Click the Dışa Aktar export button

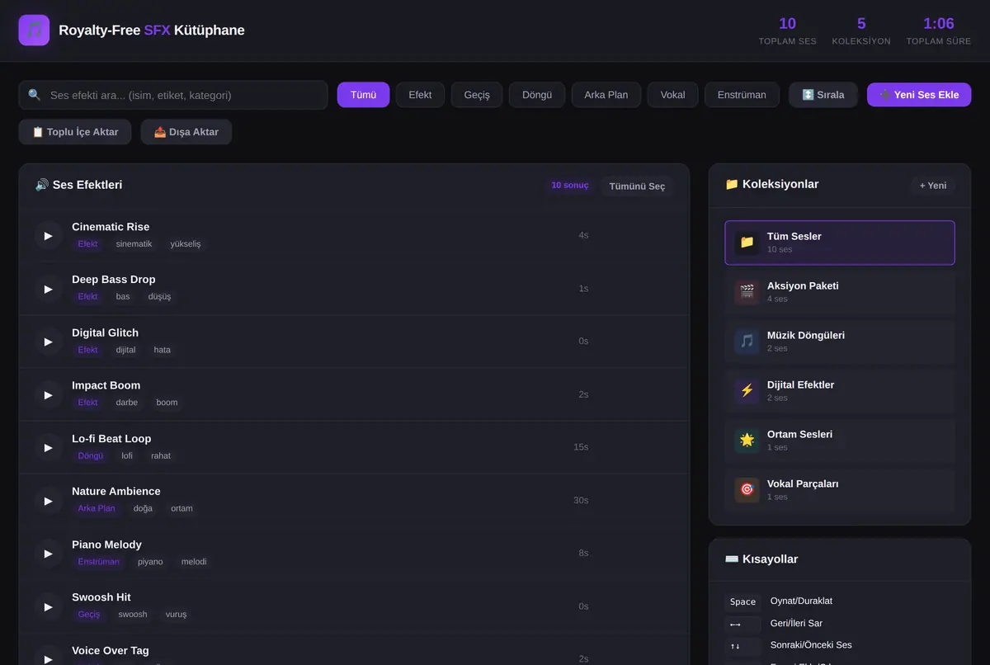[x=186, y=132]
